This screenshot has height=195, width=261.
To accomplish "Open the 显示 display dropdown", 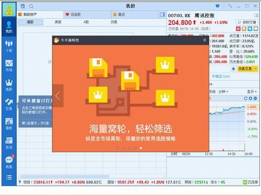I will 252,92.
